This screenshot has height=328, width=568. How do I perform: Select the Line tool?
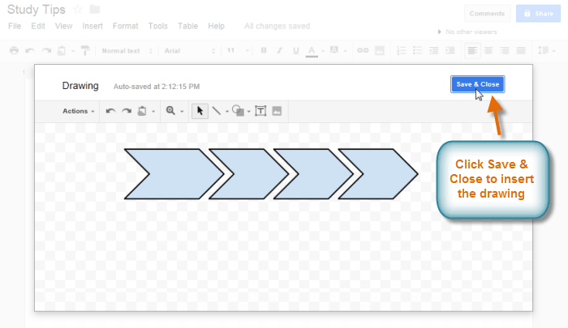pos(217,111)
